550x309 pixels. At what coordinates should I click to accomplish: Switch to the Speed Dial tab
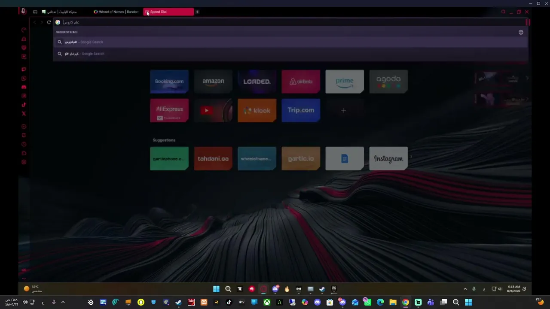coord(168,12)
